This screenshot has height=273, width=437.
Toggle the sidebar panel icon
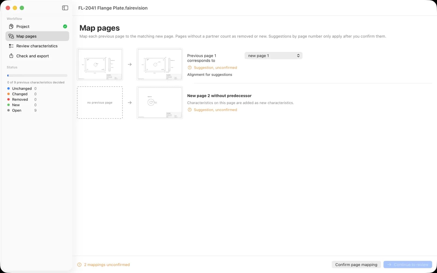[65, 8]
